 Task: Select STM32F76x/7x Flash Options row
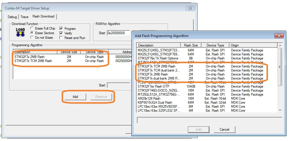click(207, 58)
